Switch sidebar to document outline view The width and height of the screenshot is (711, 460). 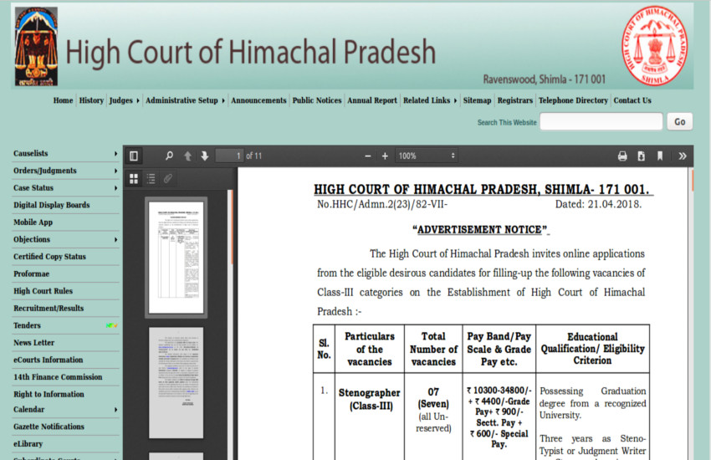[151, 178]
